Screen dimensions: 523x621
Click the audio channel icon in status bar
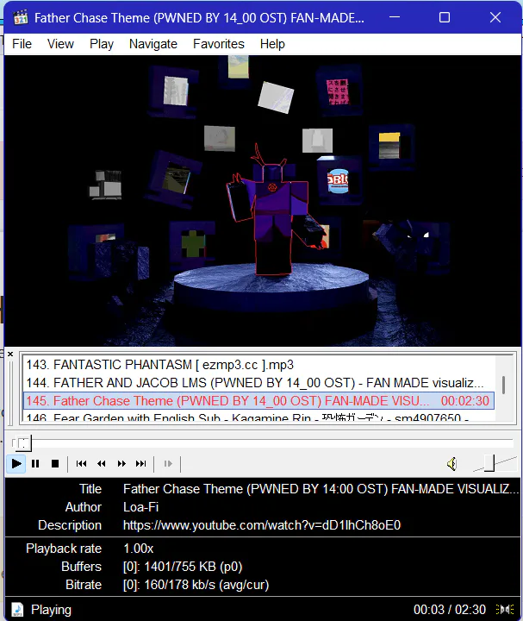[x=505, y=610]
